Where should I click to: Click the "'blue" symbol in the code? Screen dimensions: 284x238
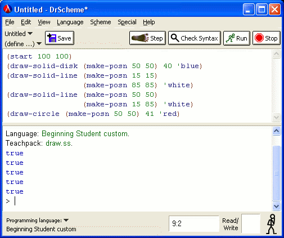(x=188, y=66)
